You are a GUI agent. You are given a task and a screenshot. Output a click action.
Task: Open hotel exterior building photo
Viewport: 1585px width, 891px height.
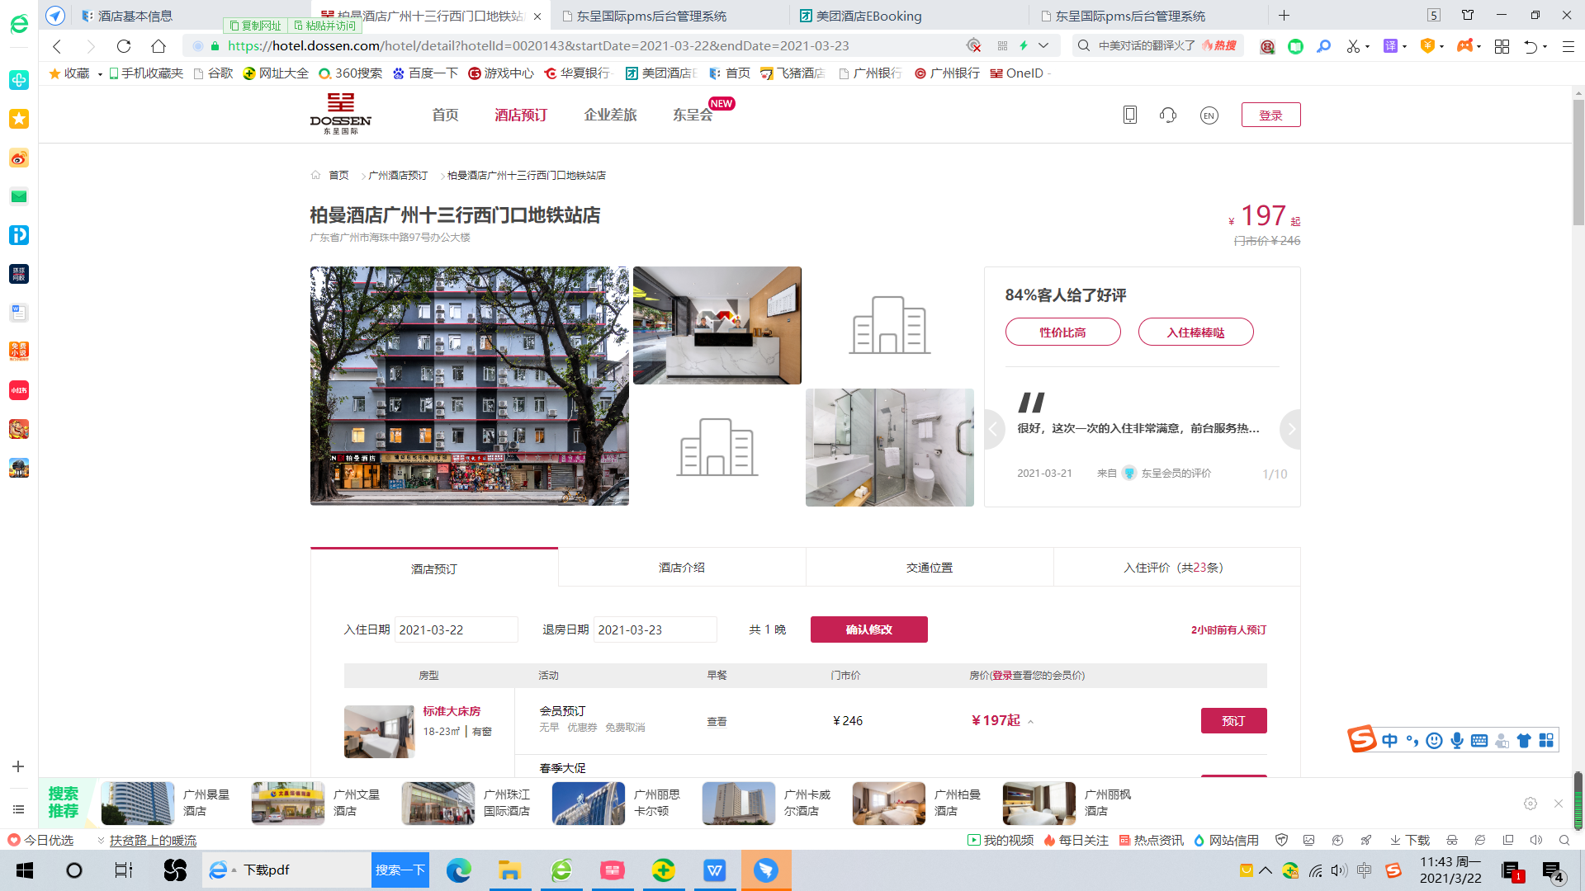pyautogui.click(x=470, y=386)
